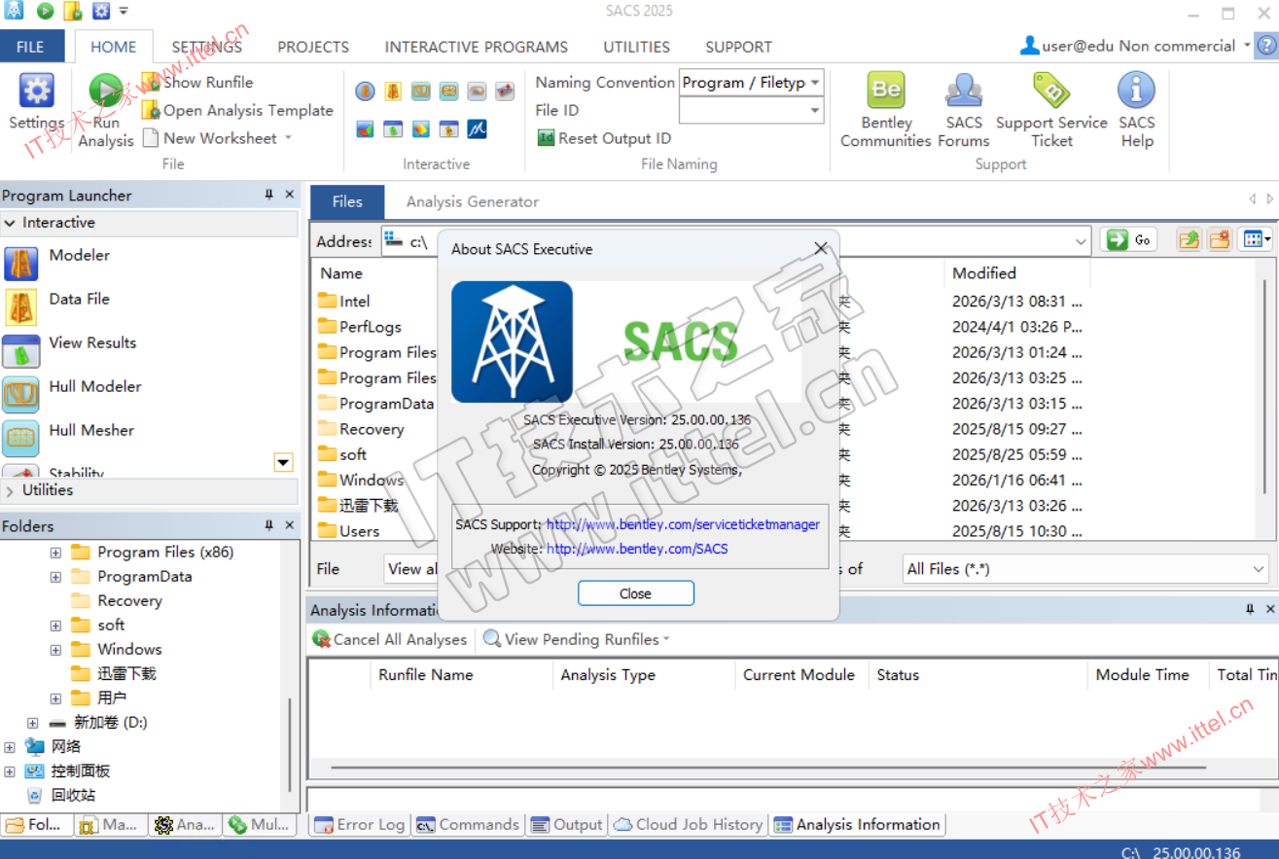The image size is (1279, 859).
Task: Open the Modeler program icon
Action: click(21, 264)
